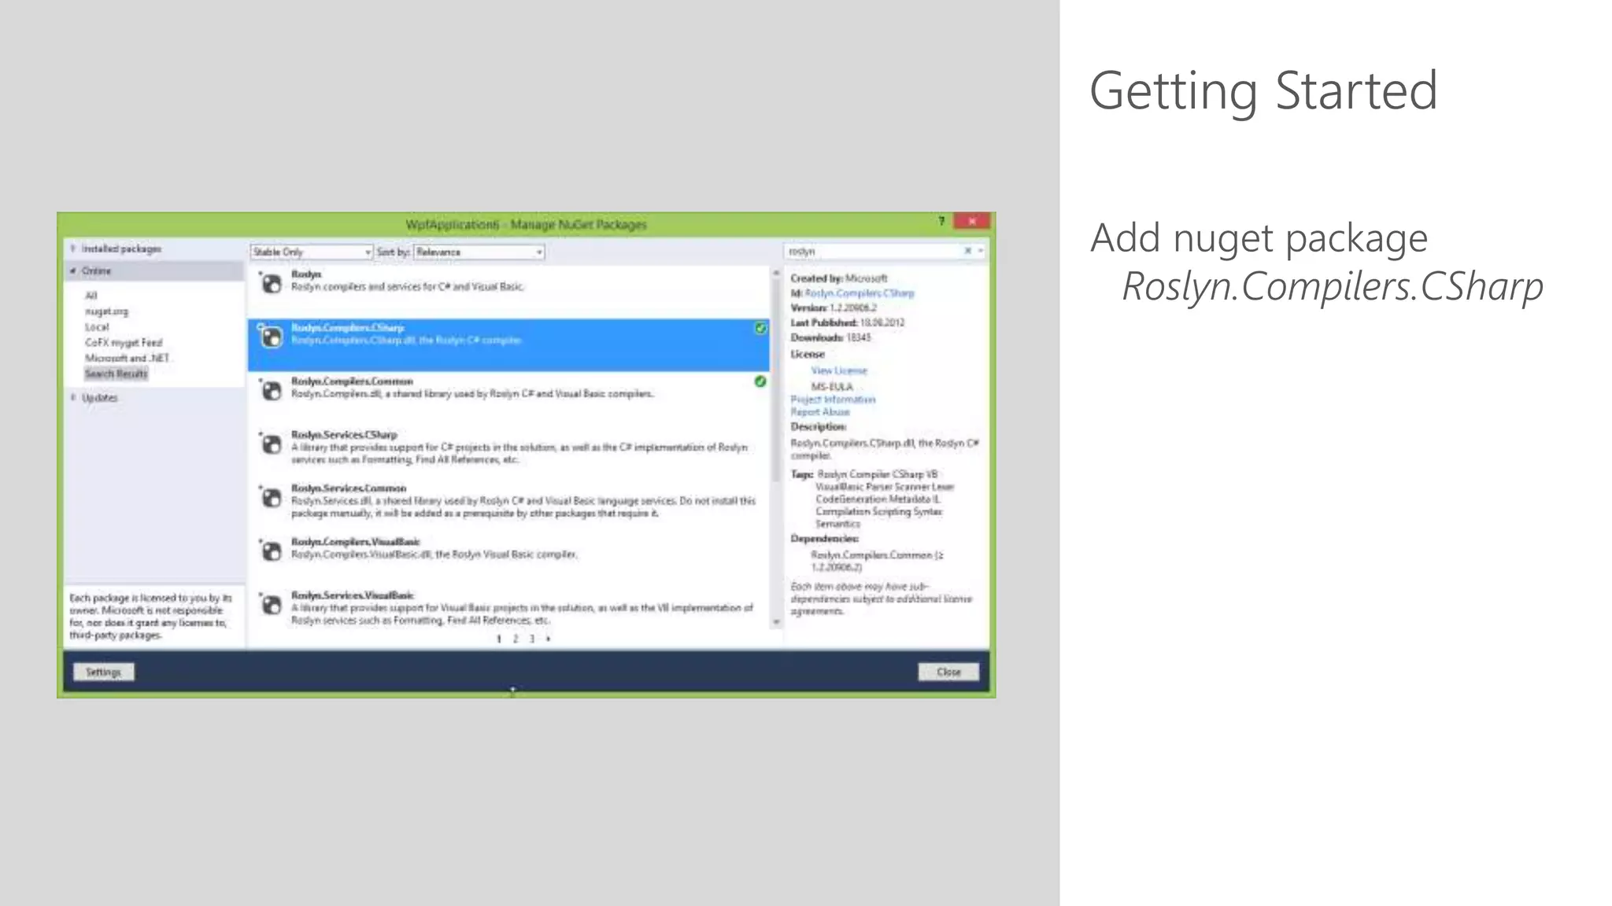Image resolution: width=1612 pixels, height=906 pixels.
Task: Click the Close button
Action: click(948, 672)
